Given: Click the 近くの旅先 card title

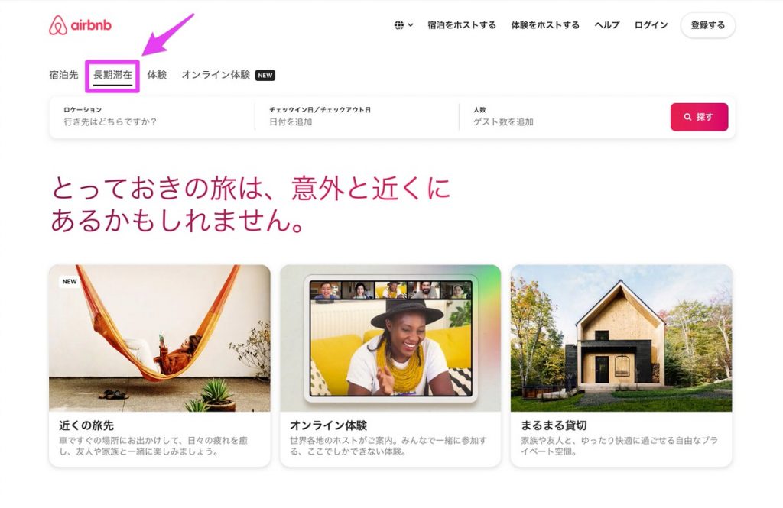Looking at the screenshot, I should [x=86, y=425].
